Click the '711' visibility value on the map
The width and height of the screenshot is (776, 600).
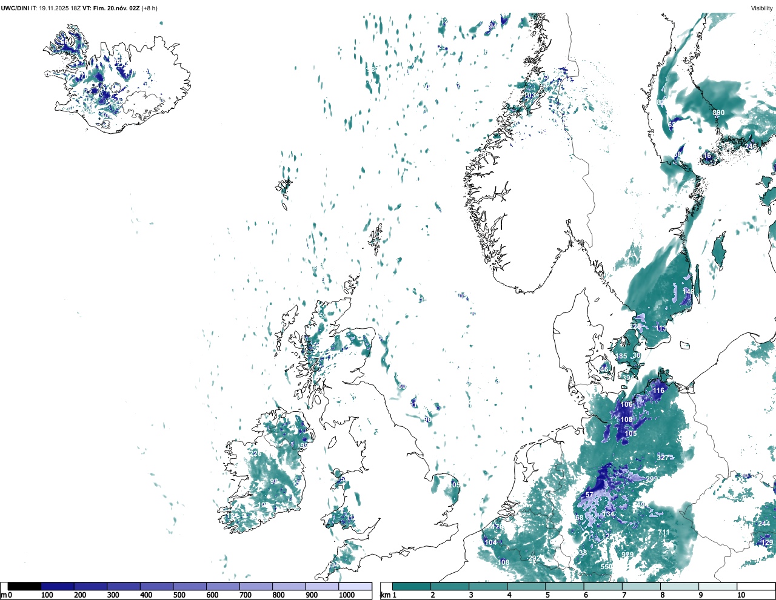[x=664, y=533]
